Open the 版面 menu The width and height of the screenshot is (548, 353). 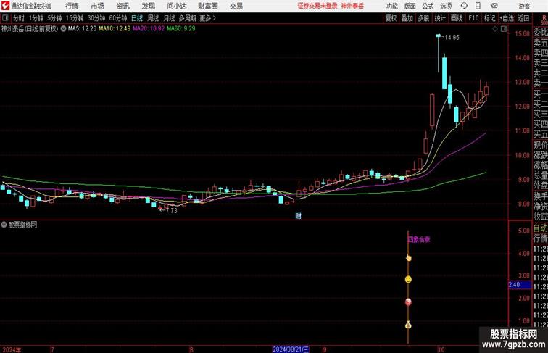[410, 6]
